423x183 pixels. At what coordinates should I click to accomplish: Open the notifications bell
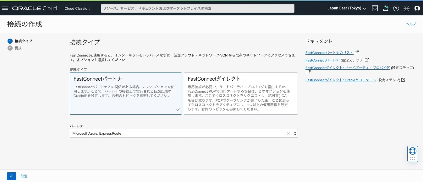click(x=386, y=8)
